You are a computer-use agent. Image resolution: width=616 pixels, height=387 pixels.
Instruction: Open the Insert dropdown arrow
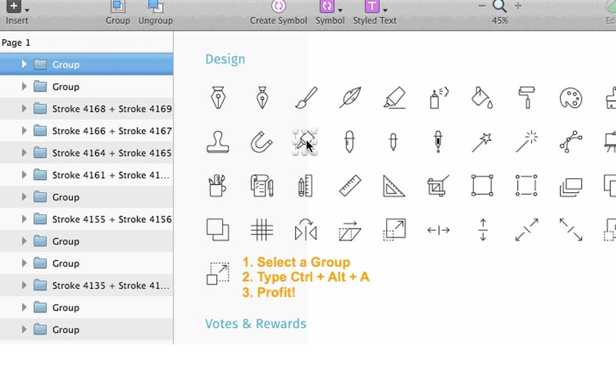(26, 10)
